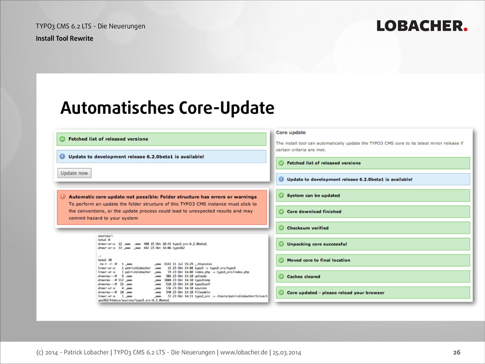The image size is (485, 364).
Task: Click the check icon beside System can be updated
Action: [x=281, y=195]
